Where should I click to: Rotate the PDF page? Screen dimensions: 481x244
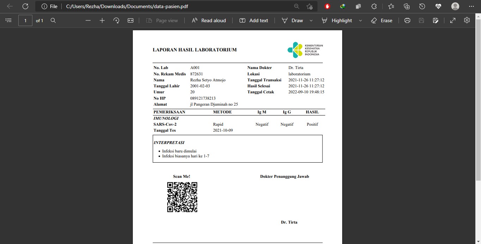coord(116,20)
